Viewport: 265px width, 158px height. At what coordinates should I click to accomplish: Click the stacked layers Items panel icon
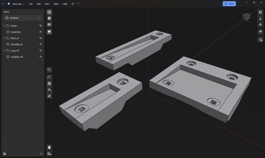tap(49, 32)
